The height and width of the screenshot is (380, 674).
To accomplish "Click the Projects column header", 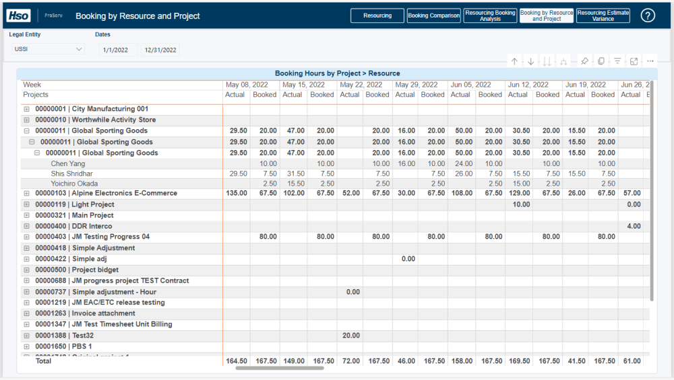I will (36, 95).
